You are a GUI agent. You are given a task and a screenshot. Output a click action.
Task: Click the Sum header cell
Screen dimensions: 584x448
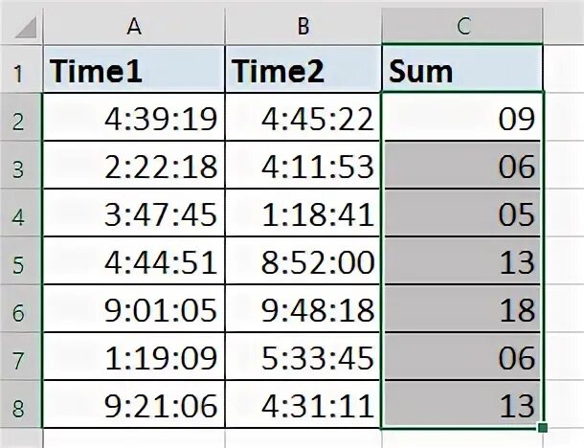point(463,70)
